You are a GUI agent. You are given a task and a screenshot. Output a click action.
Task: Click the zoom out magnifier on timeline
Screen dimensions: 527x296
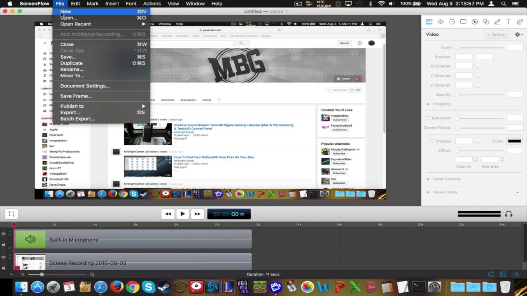23,275
